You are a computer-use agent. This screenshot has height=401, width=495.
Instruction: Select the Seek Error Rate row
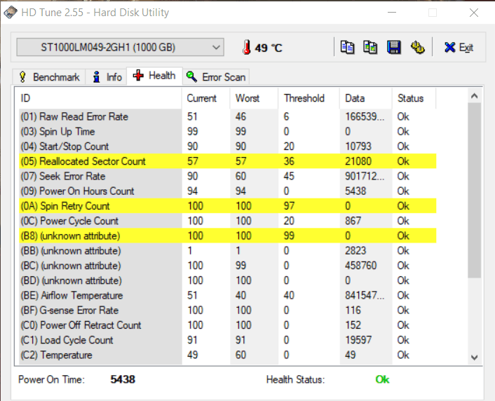(x=227, y=176)
